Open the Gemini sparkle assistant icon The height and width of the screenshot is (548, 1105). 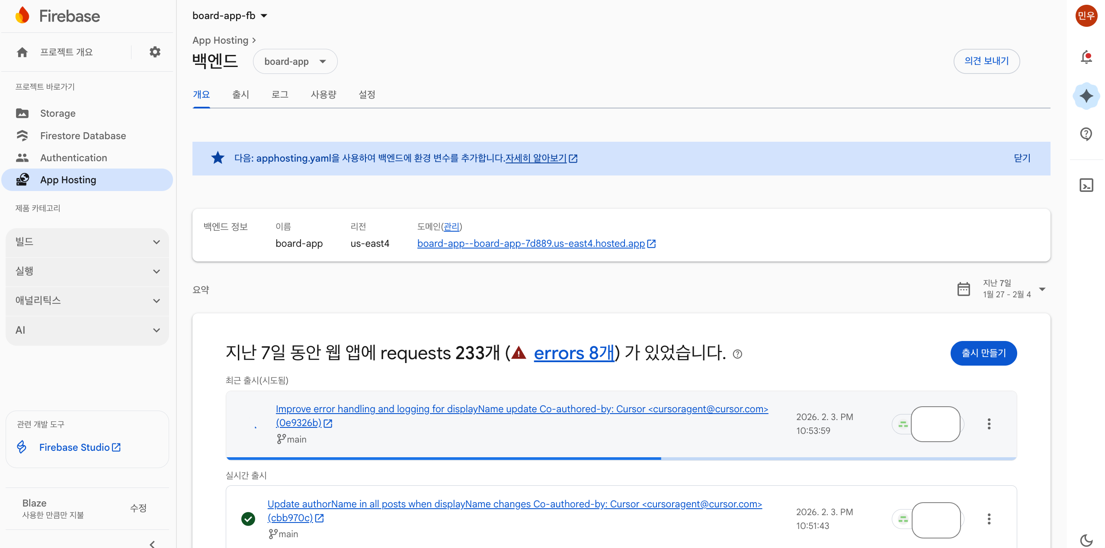(1086, 96)
